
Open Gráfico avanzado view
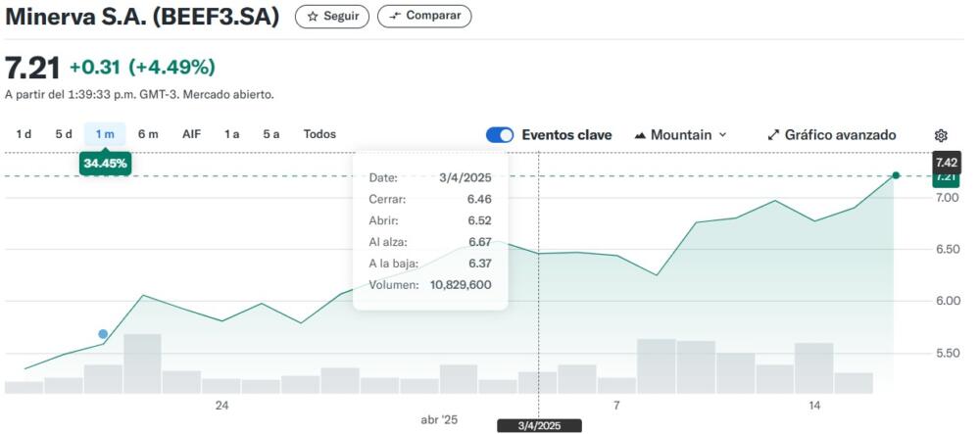(832, 135)
